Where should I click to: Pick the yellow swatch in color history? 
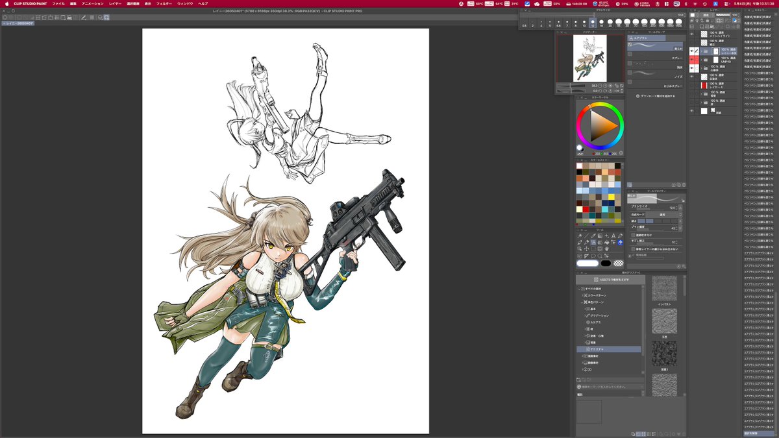(612, 197)
